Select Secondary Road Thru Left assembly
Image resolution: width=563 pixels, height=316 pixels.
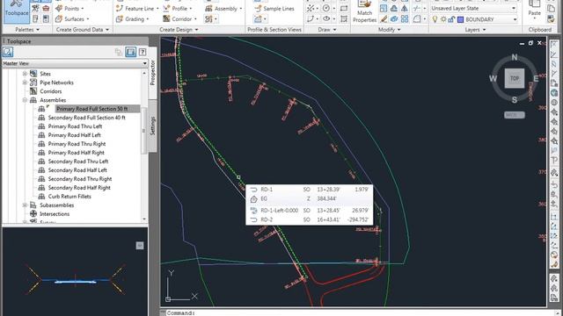(x=78, y=162)
